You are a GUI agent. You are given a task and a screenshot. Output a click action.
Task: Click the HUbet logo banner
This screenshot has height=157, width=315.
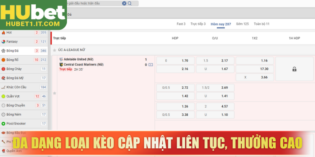(x=33, y=15)
